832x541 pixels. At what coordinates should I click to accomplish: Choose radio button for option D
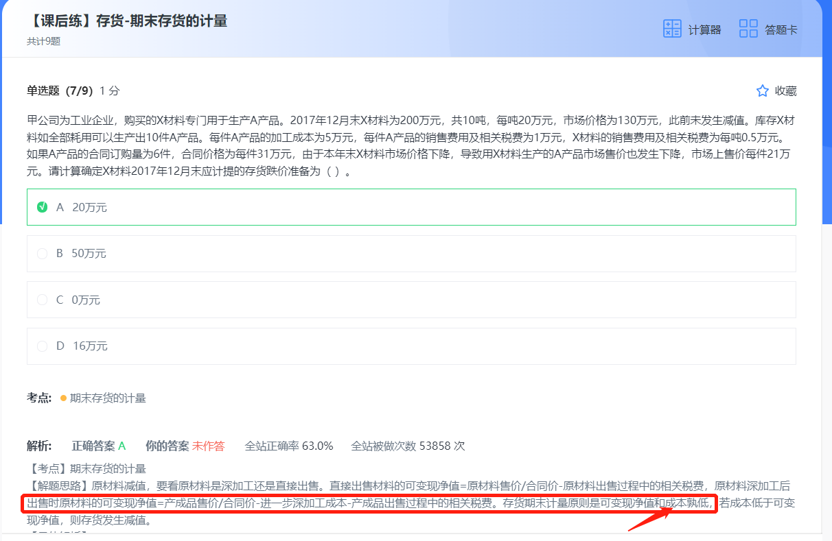click(x=43, y=346)
